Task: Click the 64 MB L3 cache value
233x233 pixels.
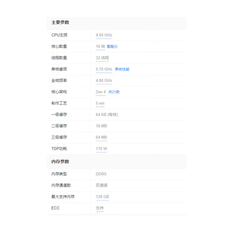Action: [101, 137]
